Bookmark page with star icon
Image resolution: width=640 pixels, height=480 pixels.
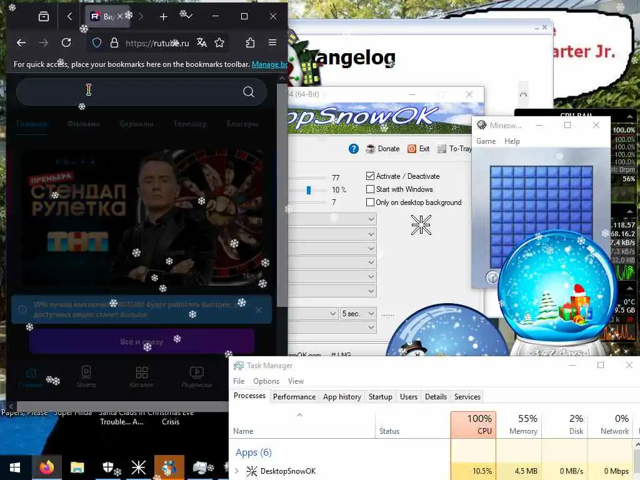pyautogui.click(x=219, y=42)
